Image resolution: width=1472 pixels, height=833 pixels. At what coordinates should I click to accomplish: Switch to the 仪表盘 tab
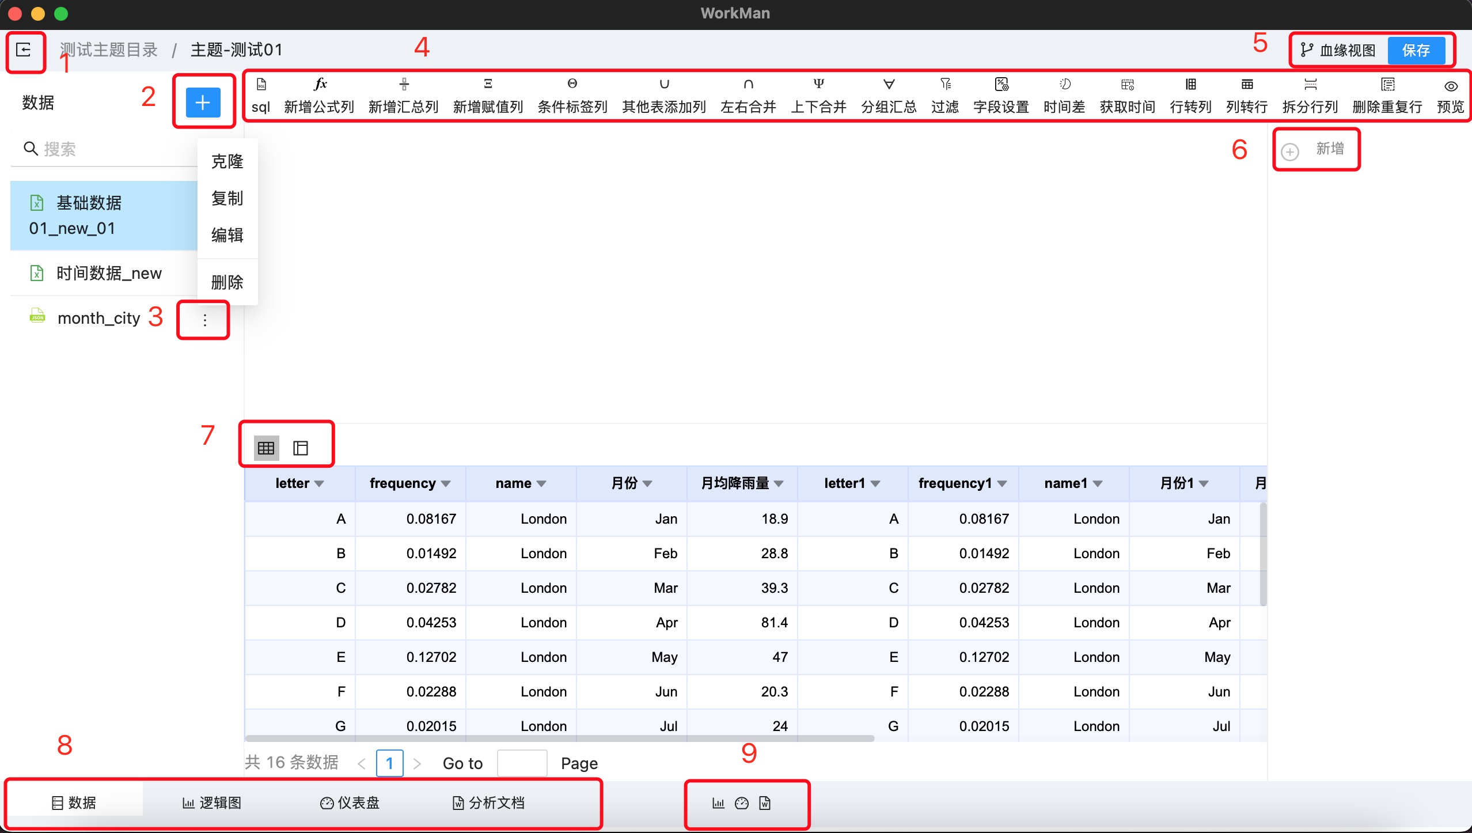(350, 803)
